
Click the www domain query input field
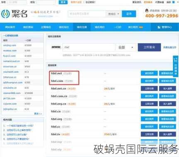click(89, 47)
